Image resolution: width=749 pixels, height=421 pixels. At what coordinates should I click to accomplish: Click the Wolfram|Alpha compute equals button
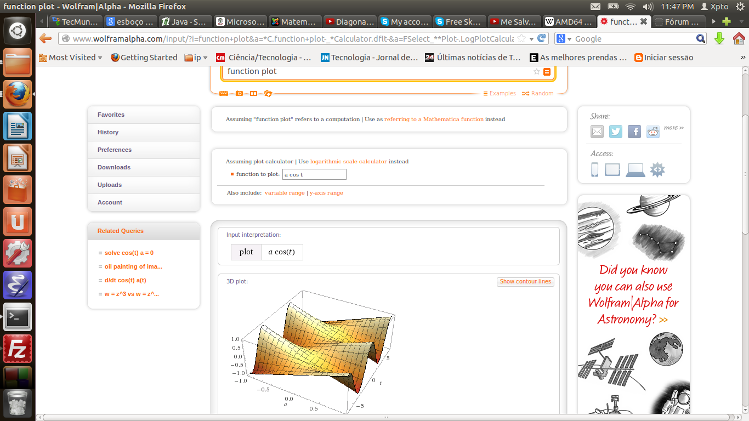[x=547, y=72]
